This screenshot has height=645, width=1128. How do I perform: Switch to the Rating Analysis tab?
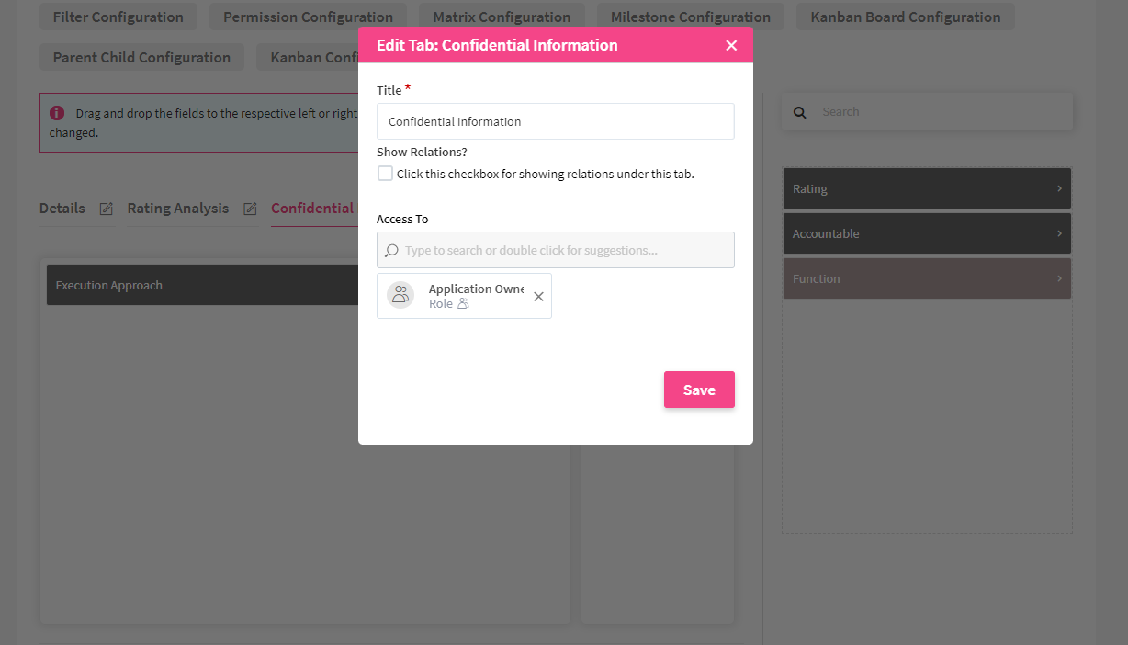177,209
